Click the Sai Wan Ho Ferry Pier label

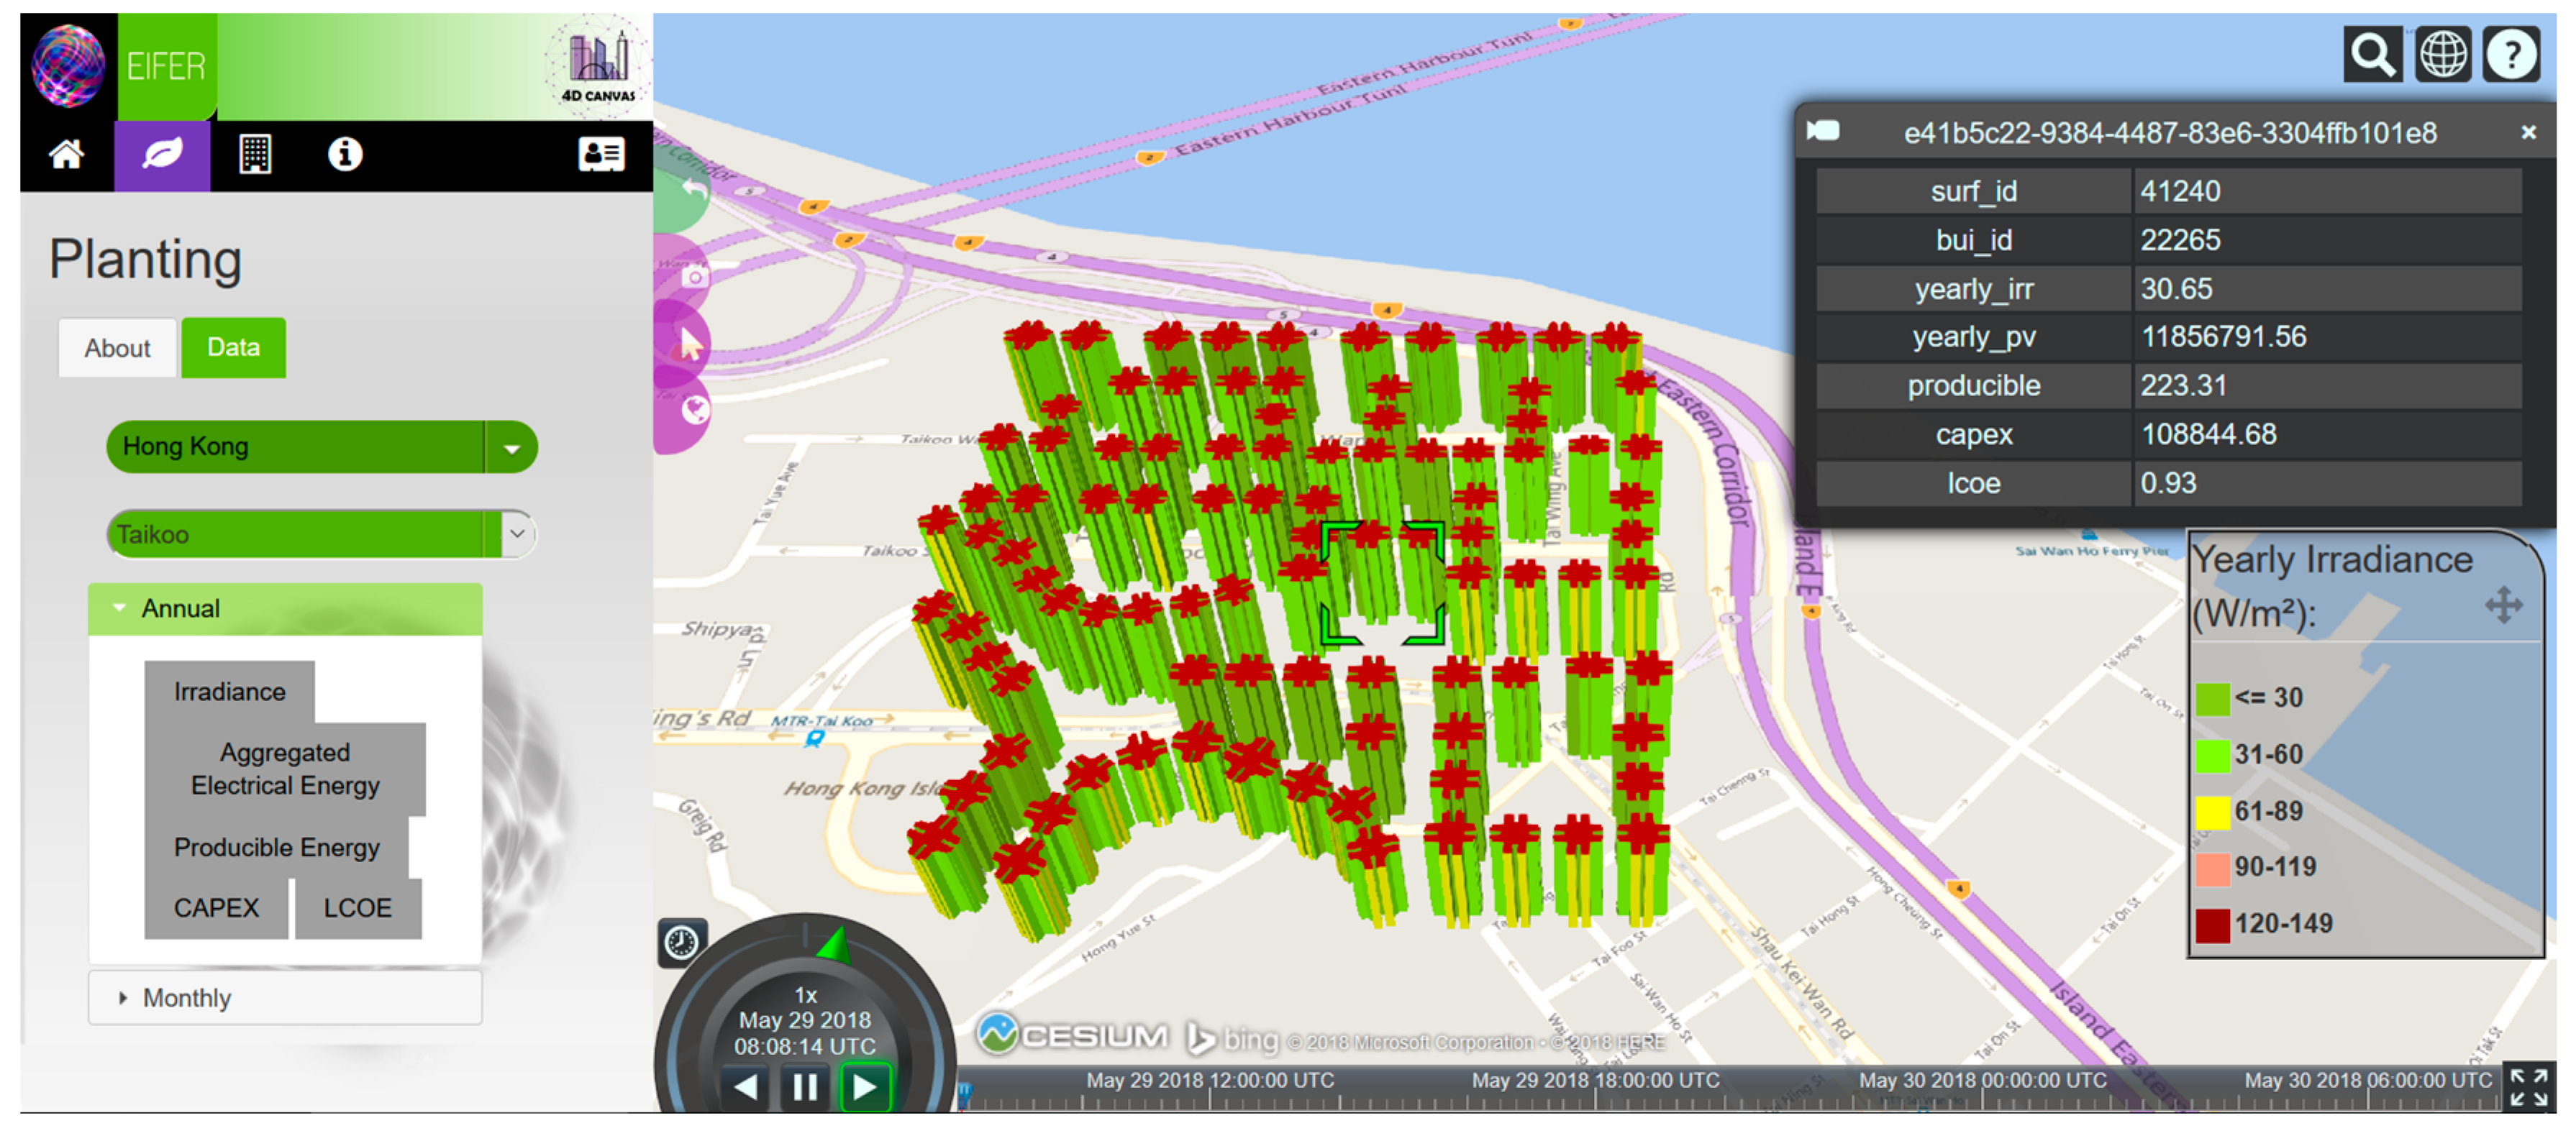(x=2092, y=551)
